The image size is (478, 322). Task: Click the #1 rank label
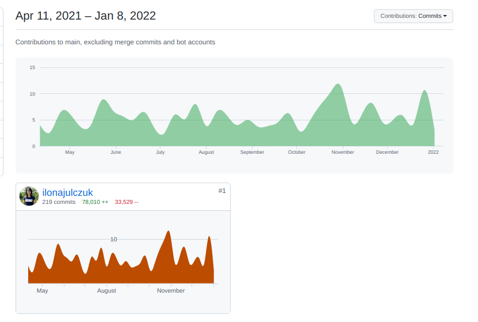222,191
